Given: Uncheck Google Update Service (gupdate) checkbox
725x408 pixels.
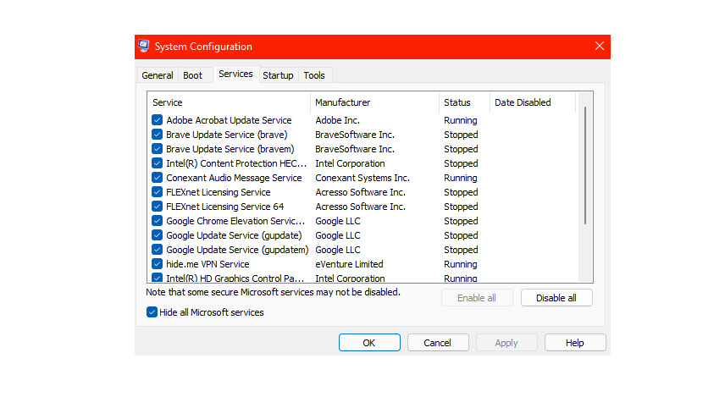Looking at the screenshot, I should 158,234.
